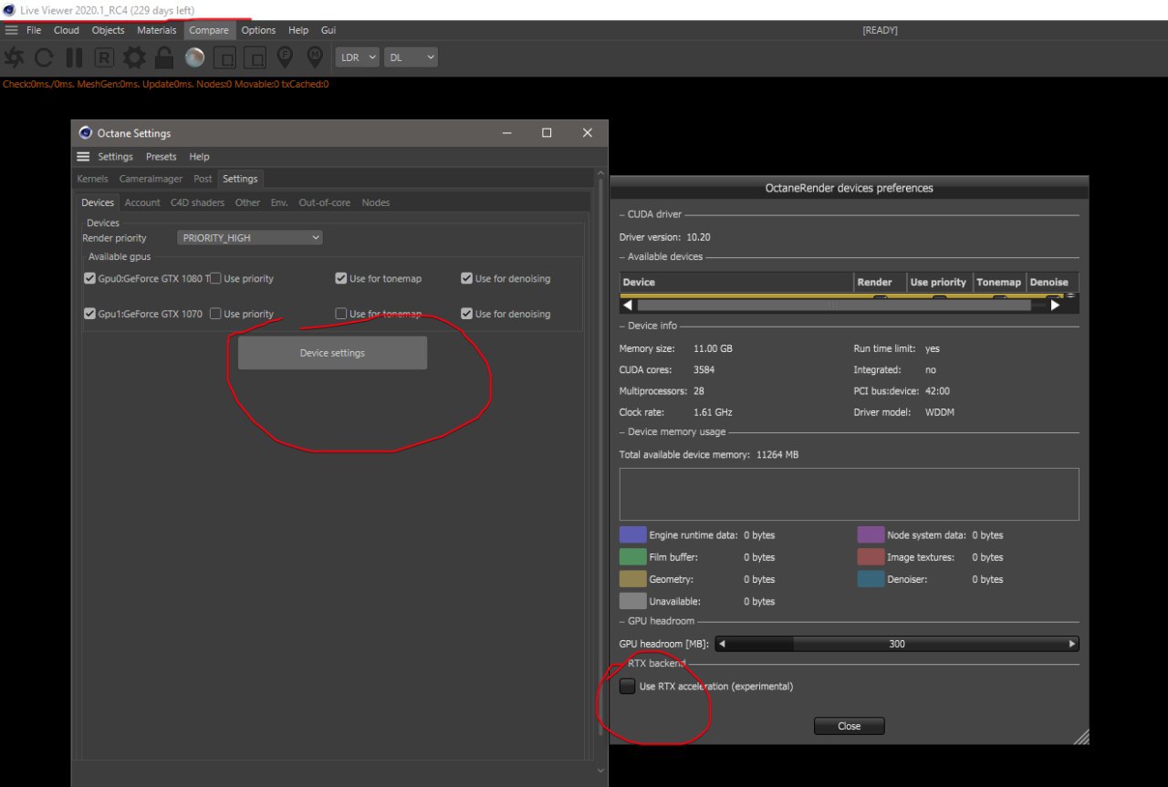Increase GPU headroom with right arrow

pos(1072,644)
